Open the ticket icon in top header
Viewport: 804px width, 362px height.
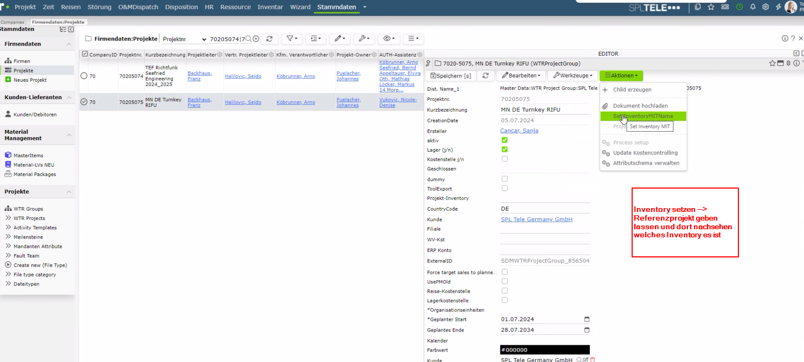(x=725, y=7)
